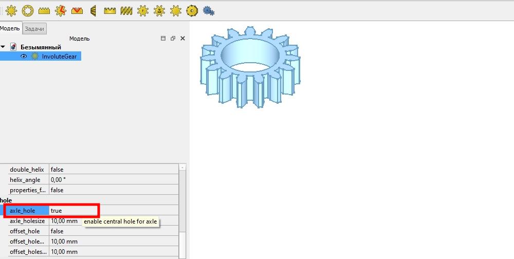Click the hypocycloid gear tool

192,10
